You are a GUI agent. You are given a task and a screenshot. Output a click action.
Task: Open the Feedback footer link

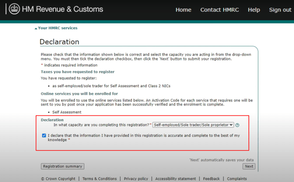(x=211, y=179)
